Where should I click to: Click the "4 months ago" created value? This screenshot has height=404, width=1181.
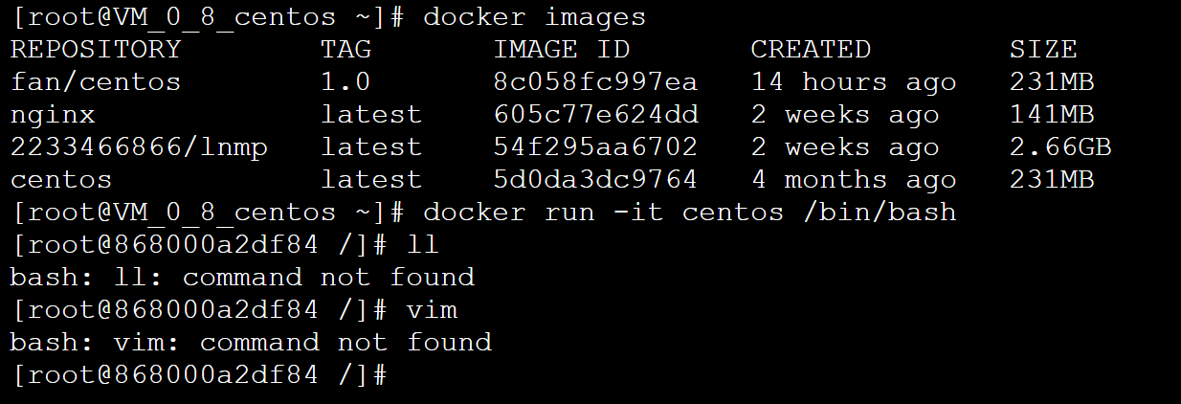tap(854, 180)
